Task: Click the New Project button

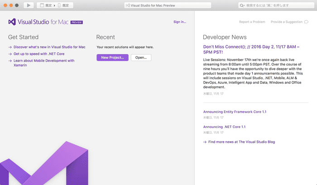Action: coord(112,57)
